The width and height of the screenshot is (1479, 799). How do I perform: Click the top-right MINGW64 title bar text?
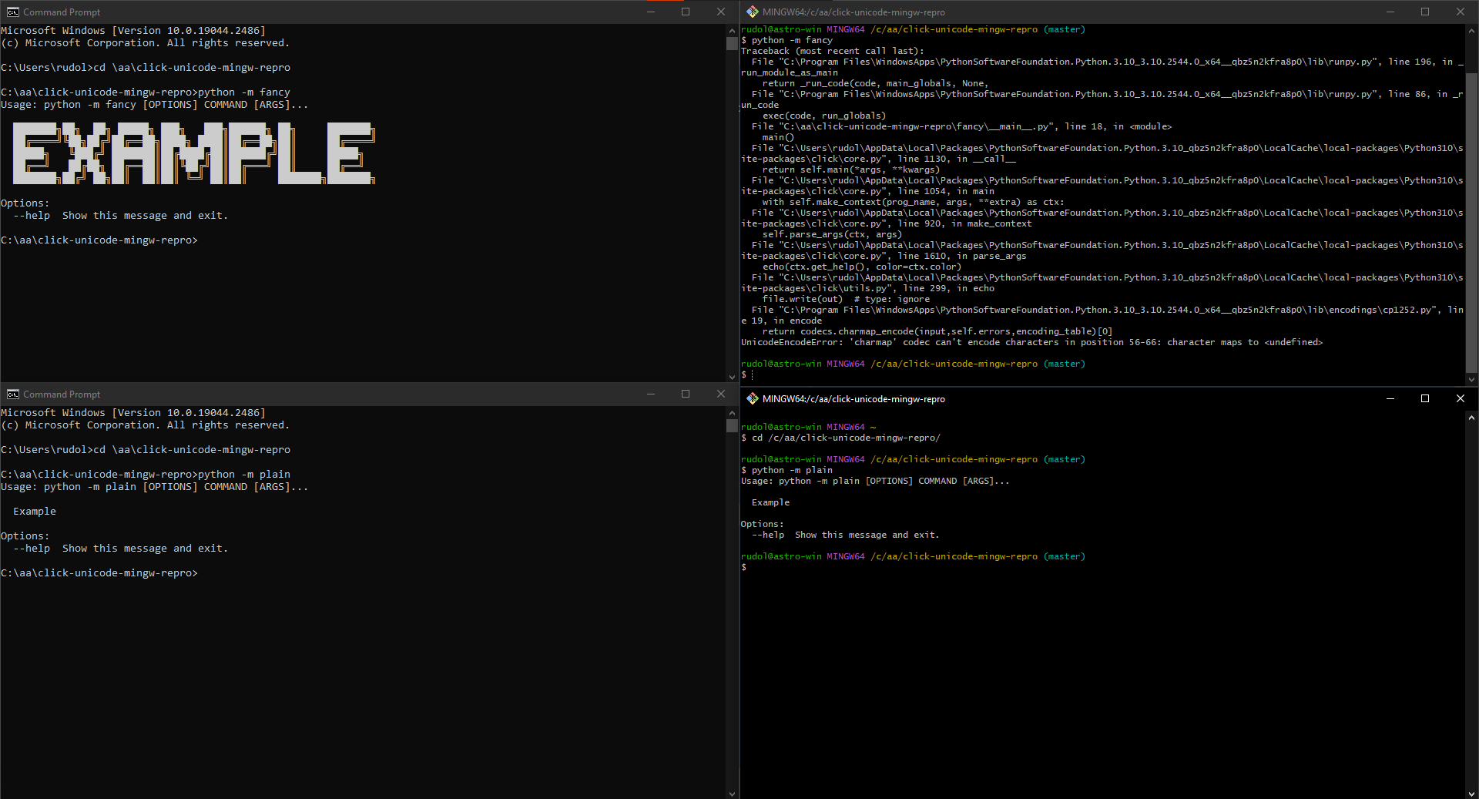coord(854,12)
